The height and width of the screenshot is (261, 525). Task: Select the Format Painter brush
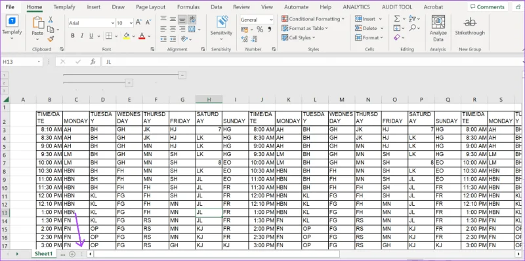tap(51, 39)
